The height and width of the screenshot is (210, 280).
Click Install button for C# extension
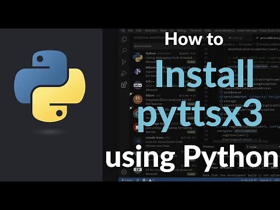[x=191, y=174]
